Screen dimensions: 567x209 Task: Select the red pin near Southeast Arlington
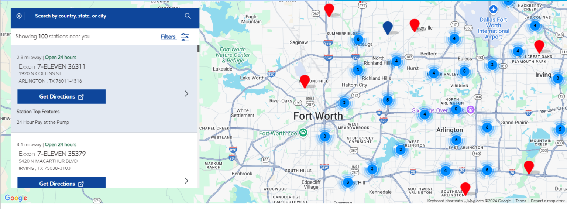(465, 188)
